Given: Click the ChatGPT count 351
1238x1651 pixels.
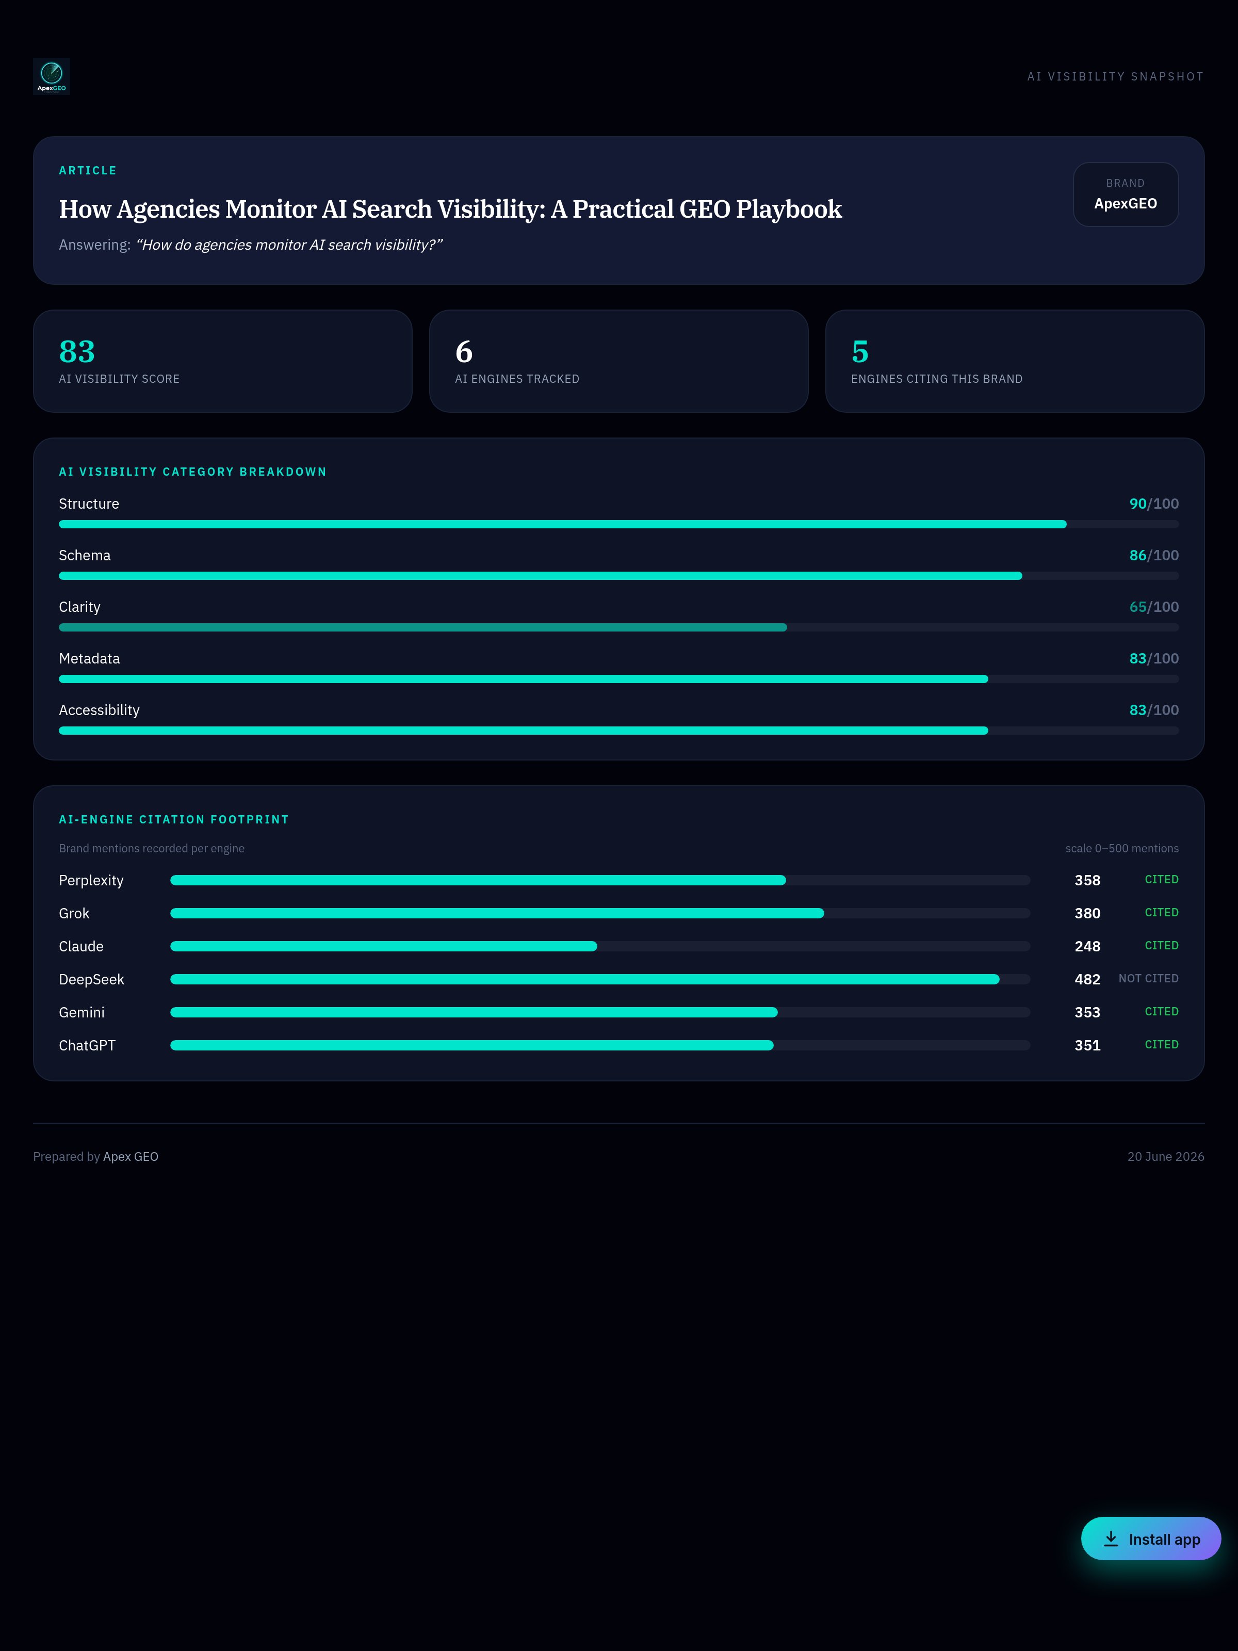Looking at the screenshot, I should coord(1087,1046).
